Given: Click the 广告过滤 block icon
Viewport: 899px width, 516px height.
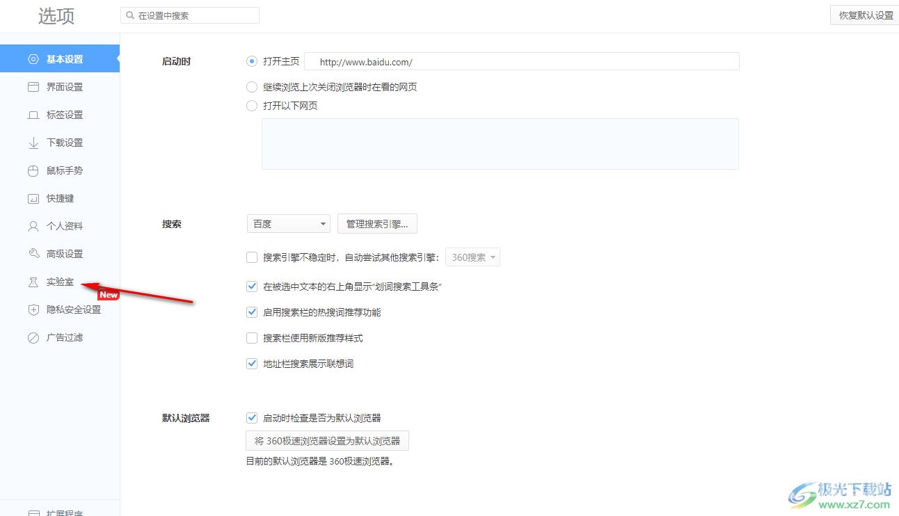Looking at the screenshot, I should [33, 337].
